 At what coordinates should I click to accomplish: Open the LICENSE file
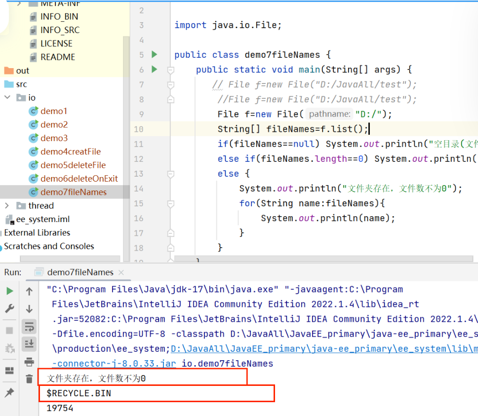tap(56, 43)
